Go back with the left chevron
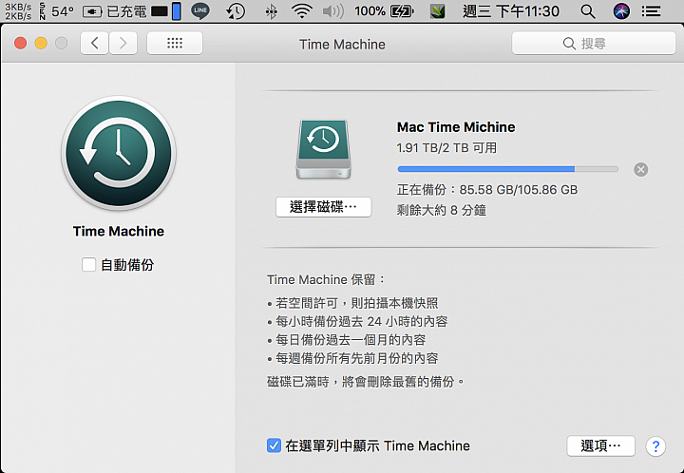Screen dimensions: 684x473 pyautogui.click(x=94, y=43)
